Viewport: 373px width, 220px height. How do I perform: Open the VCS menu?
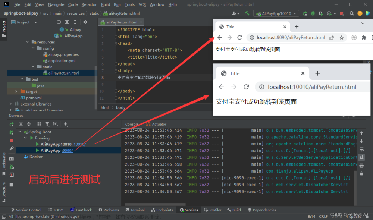[142, 4]
